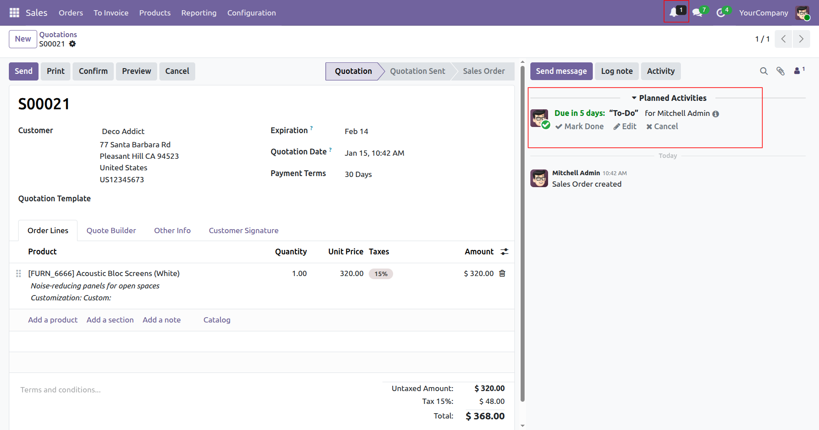Open followers icon in chatter
Image resolution: width=819 pixels, height=430 pixels.
pos(798,71)
